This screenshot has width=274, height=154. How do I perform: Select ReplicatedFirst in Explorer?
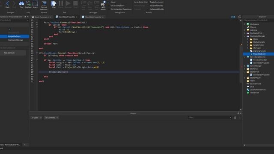256,33
